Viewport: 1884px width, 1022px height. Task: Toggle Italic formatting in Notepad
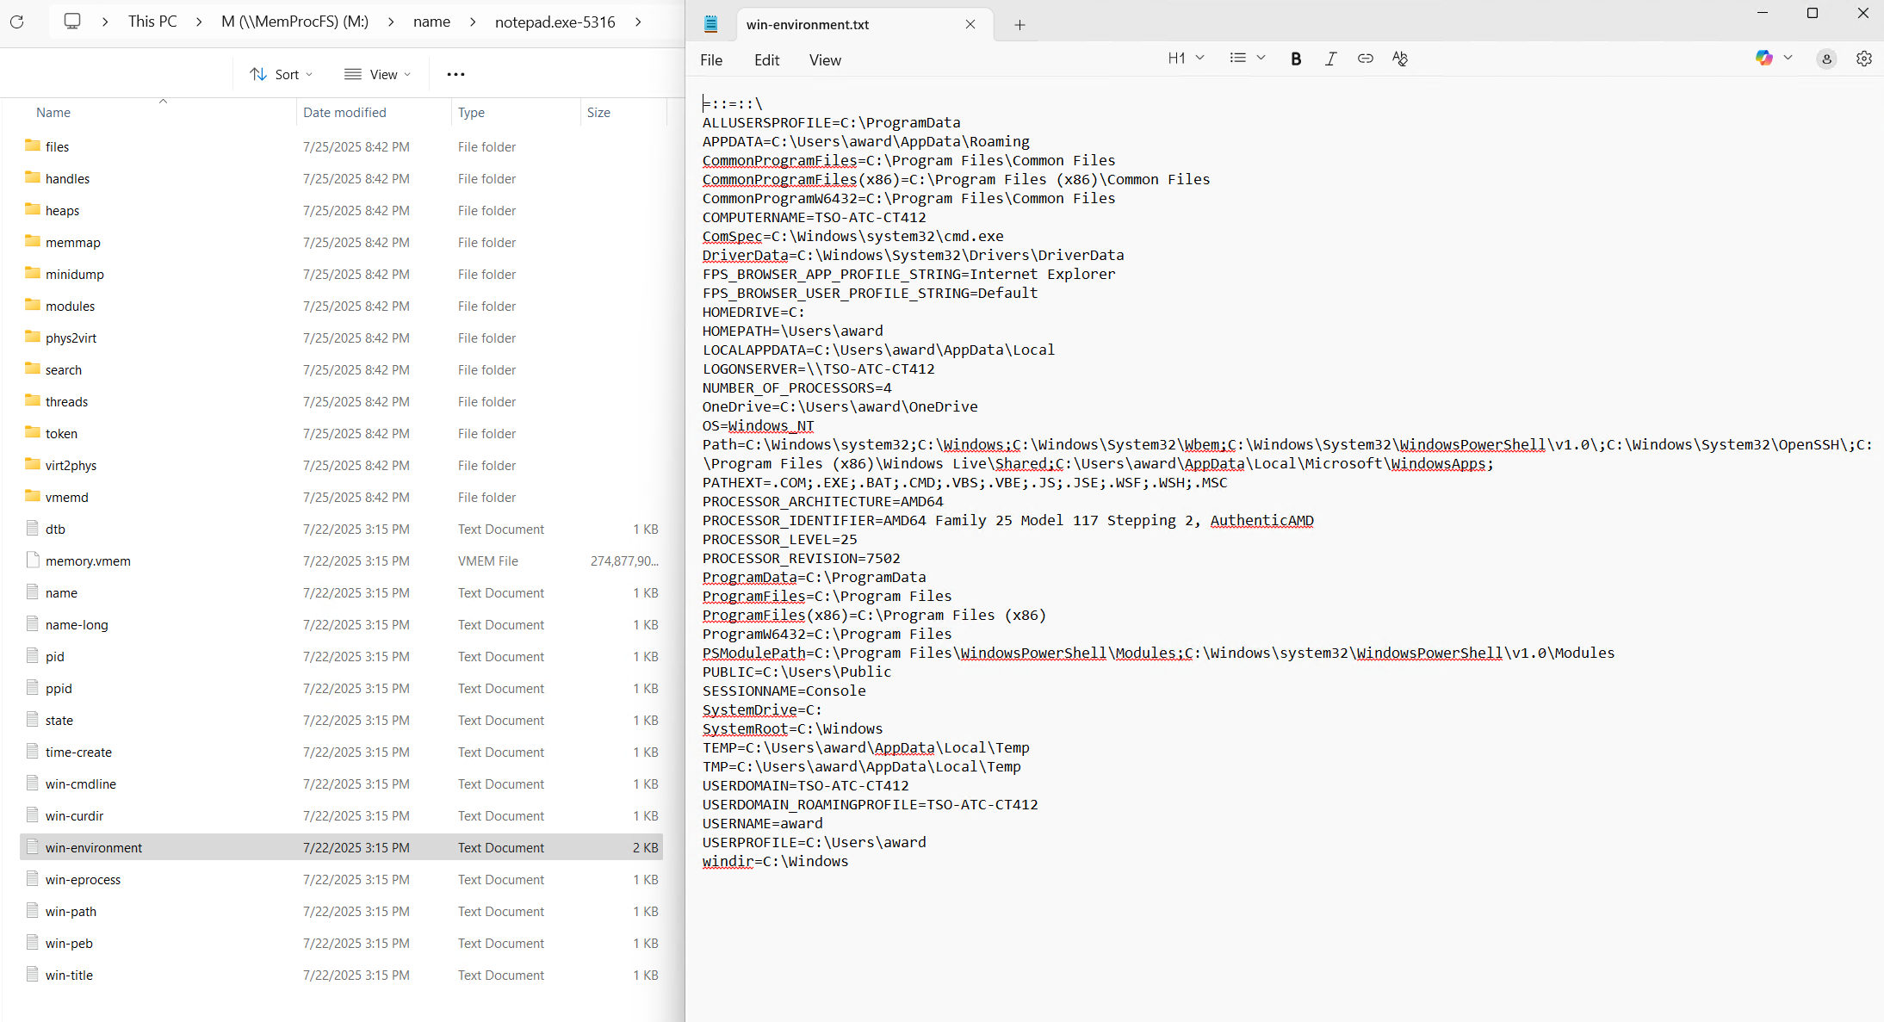tap(1330, 59)
